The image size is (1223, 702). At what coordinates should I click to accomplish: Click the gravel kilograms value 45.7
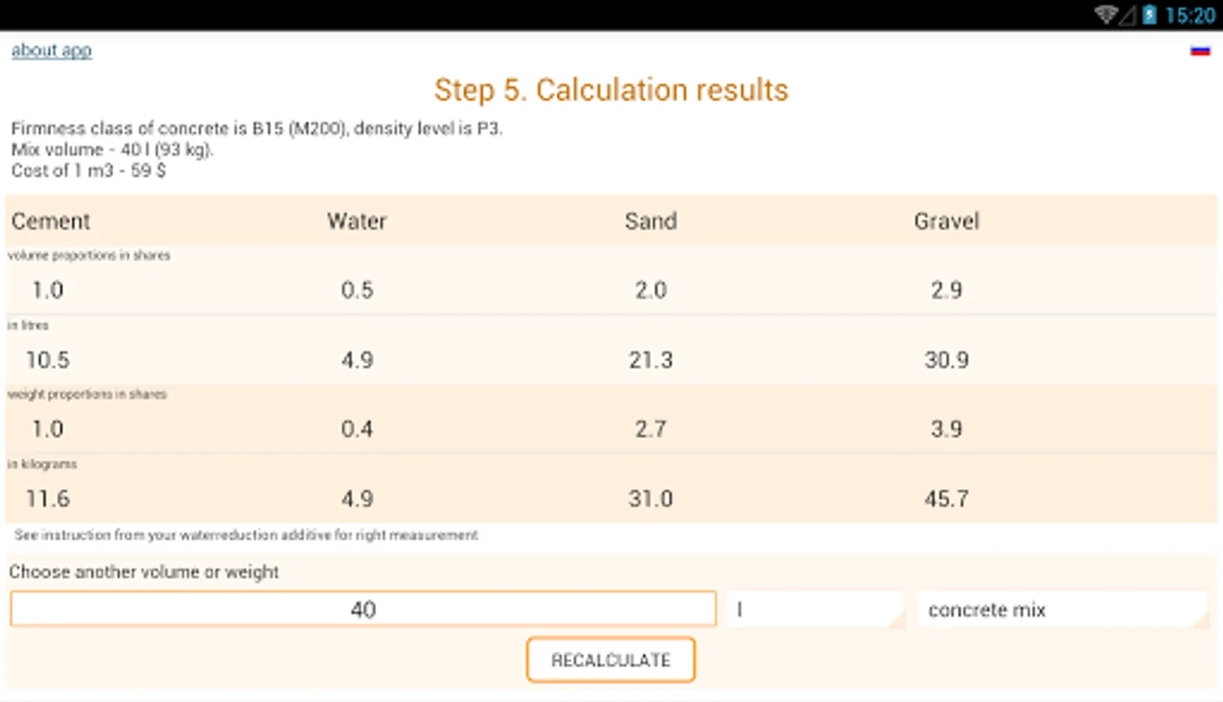(x=946, y=498)
